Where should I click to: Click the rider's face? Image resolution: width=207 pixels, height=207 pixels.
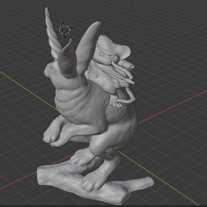pos(104,55)
